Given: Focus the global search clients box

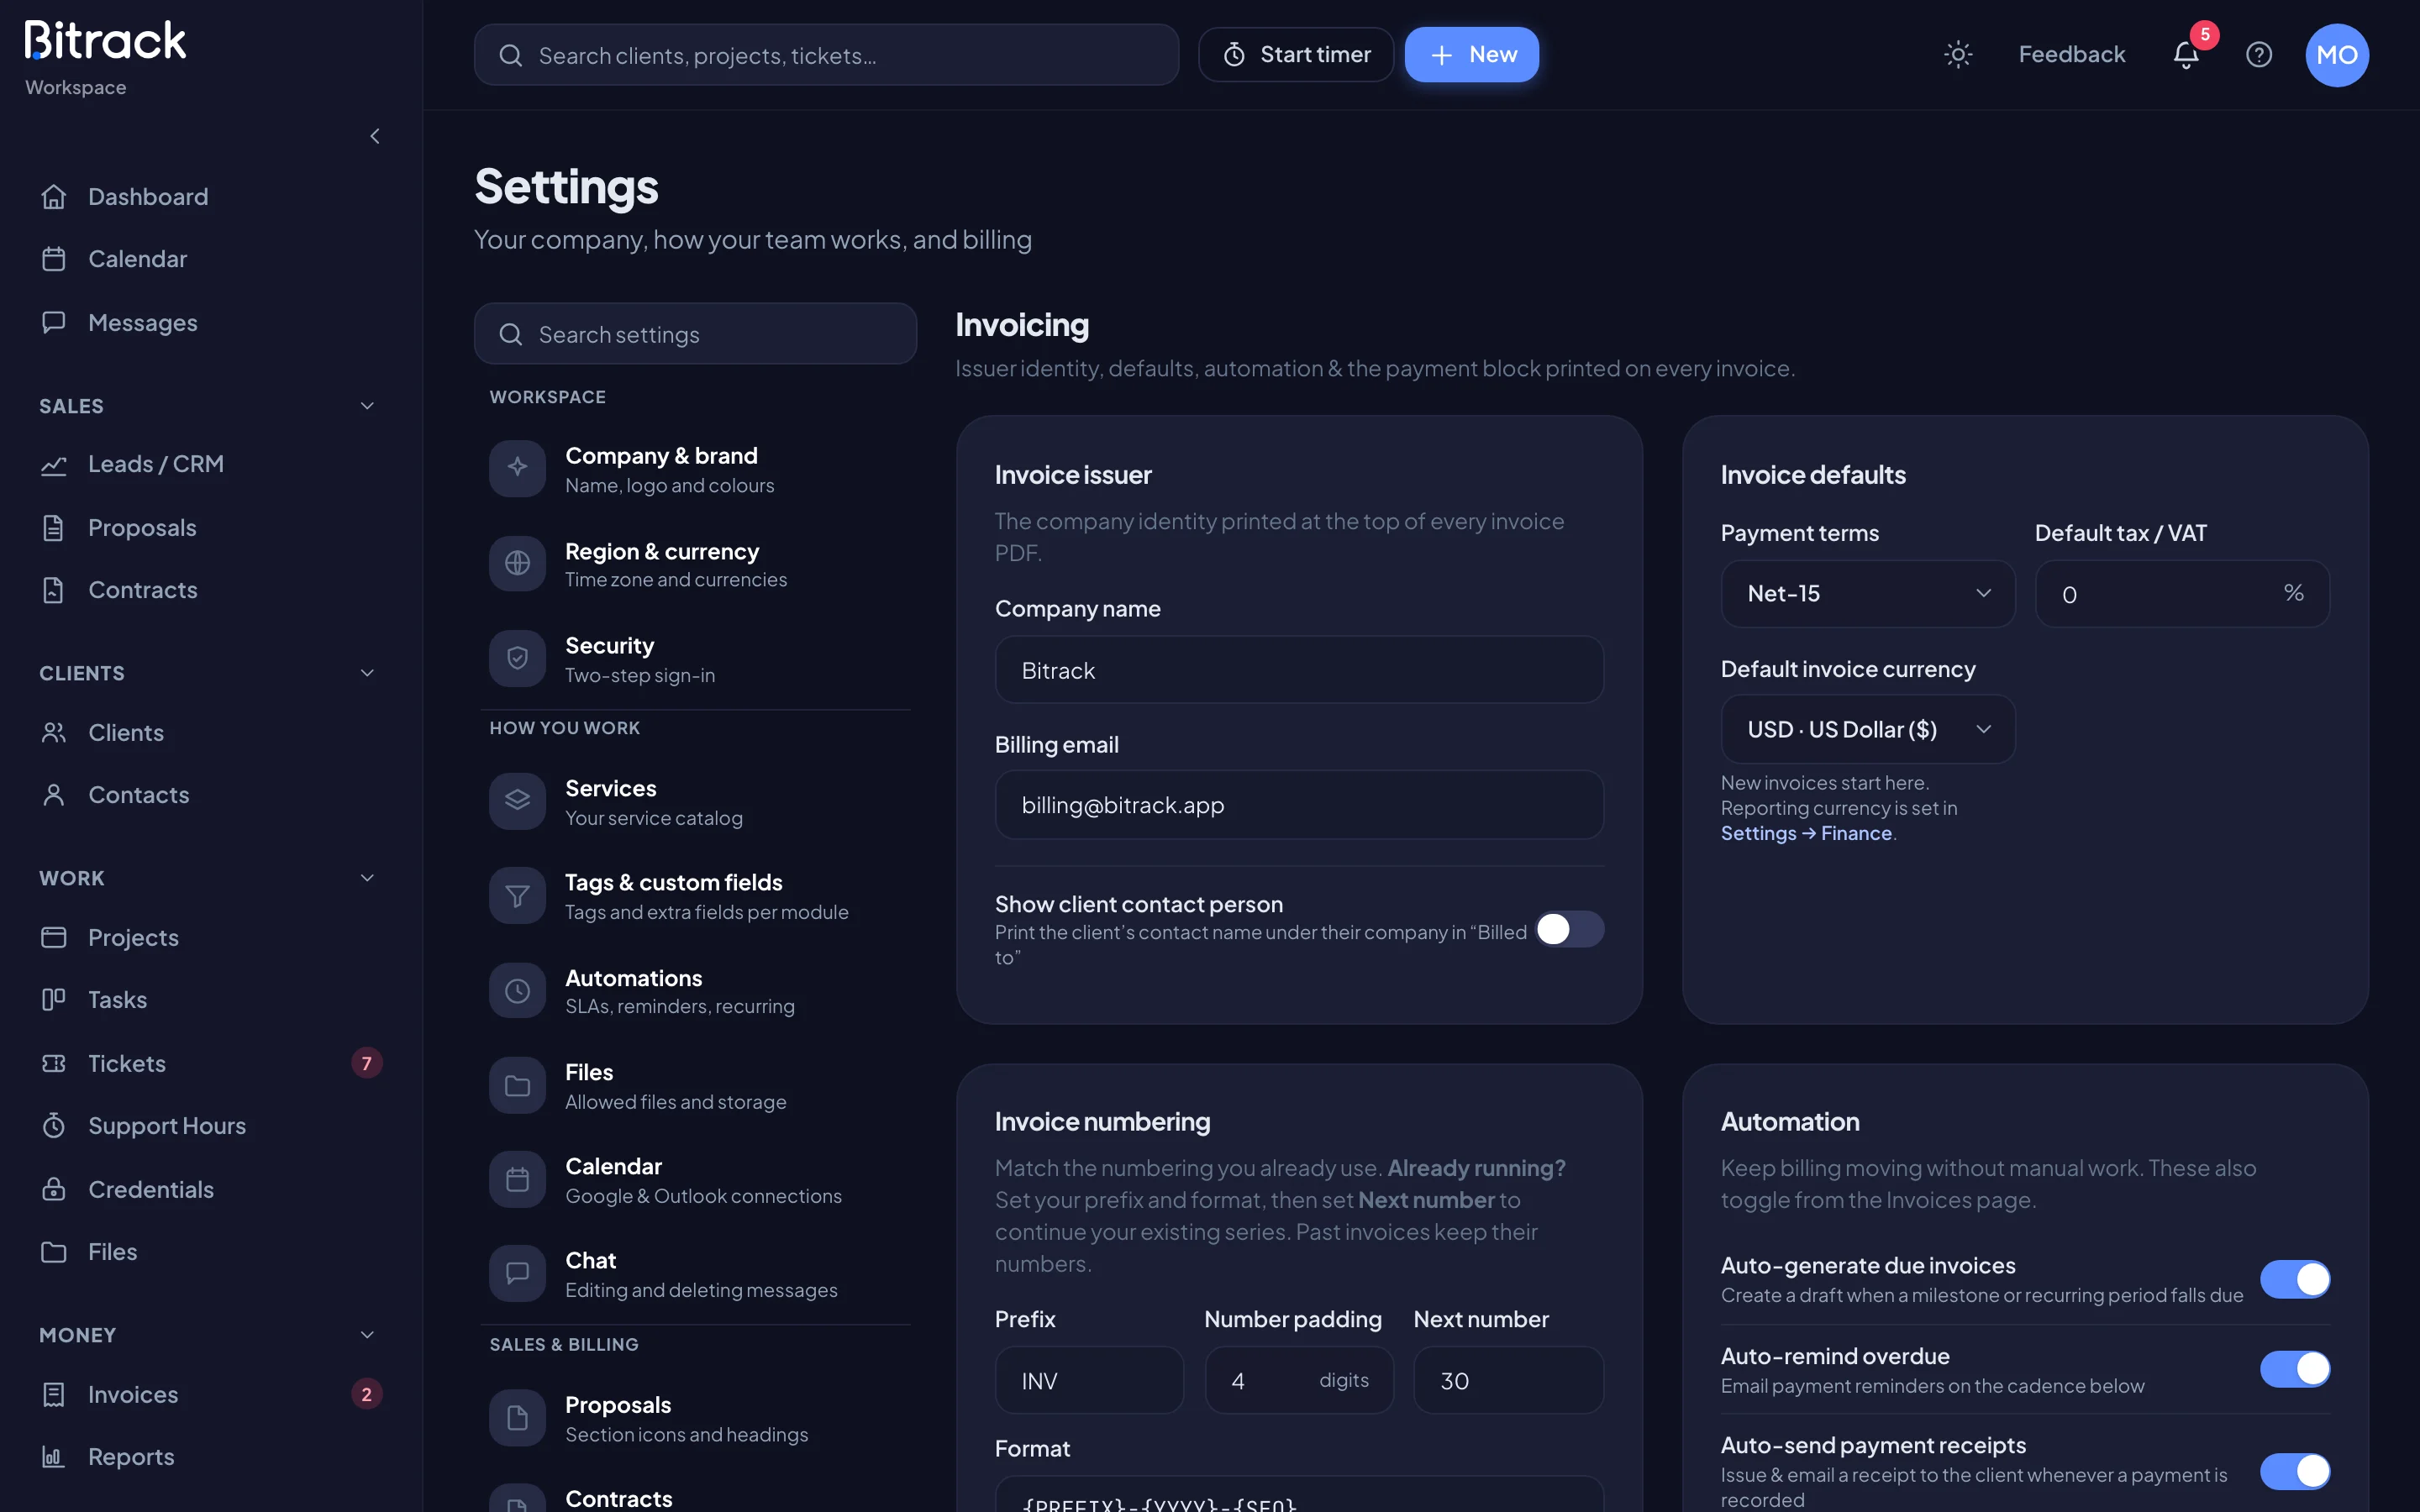Looking at the screenshot, I should (x=826, y=55).
